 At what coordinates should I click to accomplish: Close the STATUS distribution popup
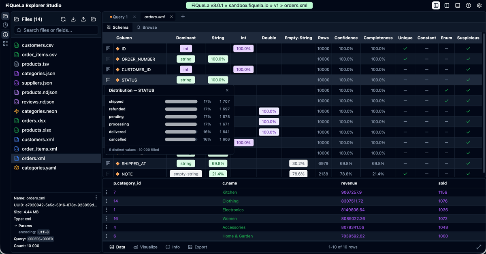pyautogui.click(x=227, y=91)
